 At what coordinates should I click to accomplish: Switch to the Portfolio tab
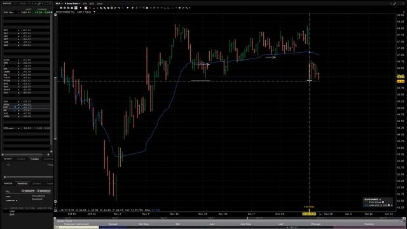coord(22,184)
